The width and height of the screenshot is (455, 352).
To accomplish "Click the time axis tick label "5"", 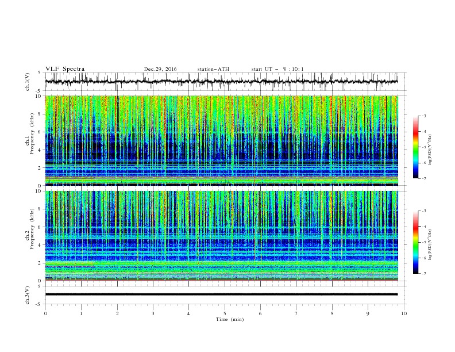I will (x=225, y=313).
